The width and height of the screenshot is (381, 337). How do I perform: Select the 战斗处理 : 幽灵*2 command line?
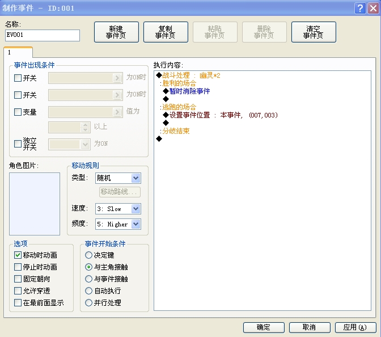point(188,75)
